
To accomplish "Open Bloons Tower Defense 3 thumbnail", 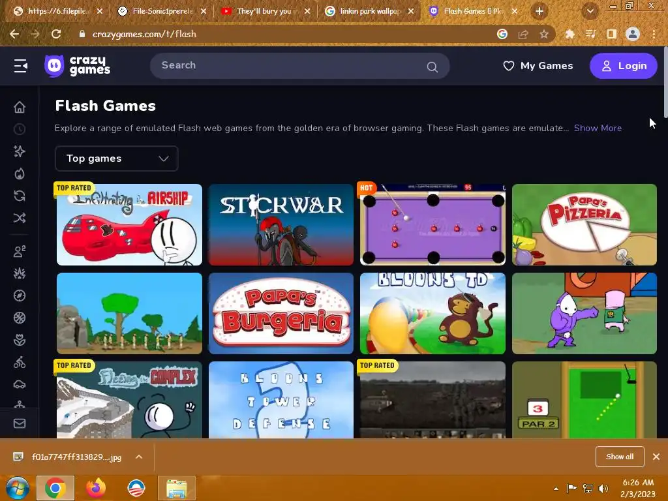I will pyautogui.click(x=281, y=400).
